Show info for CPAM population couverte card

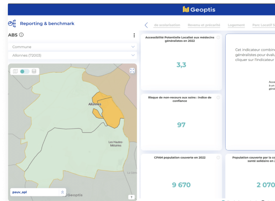tap(218, 158)
